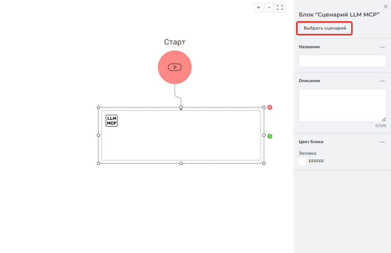The height and width of the screenshot is (253, 391).
Task: Collapse the Цвет блока section
Action: point(382,142)
